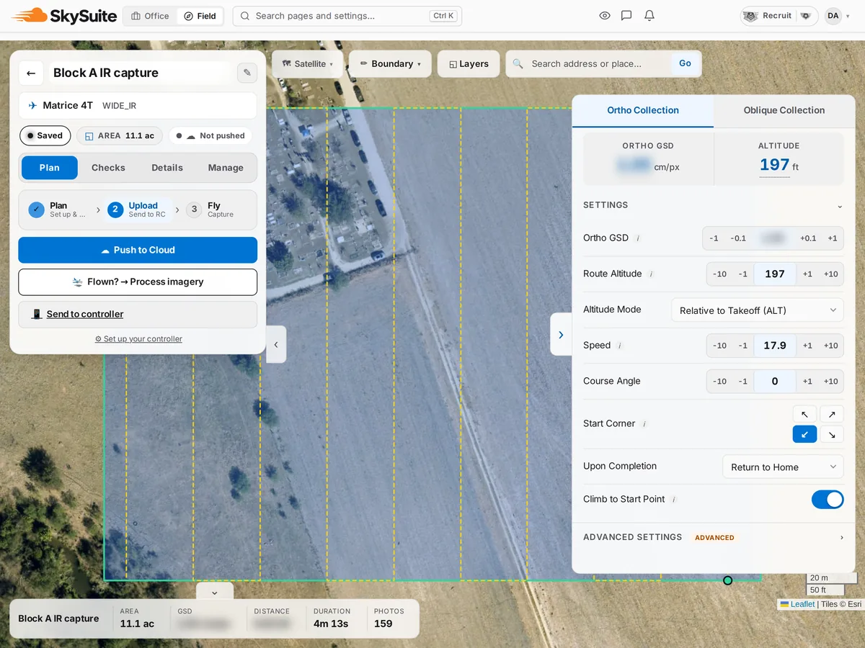Open Set up your controller link
Image resolution: width=865 pixels, height=648 pixels.
138,338
